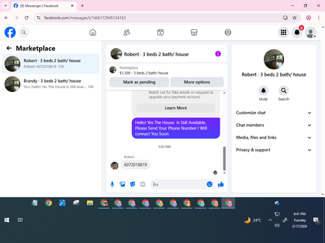Expand Privacy & support section
Screen dimensions: 325x243
coord(274,150)
